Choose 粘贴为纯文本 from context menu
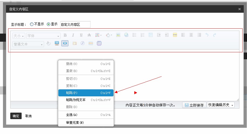247x134 pixels. (x=86, y=100)
